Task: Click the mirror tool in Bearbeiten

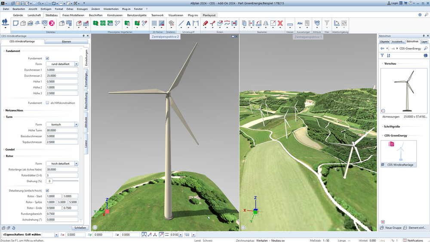Action: tap(266, 23)
